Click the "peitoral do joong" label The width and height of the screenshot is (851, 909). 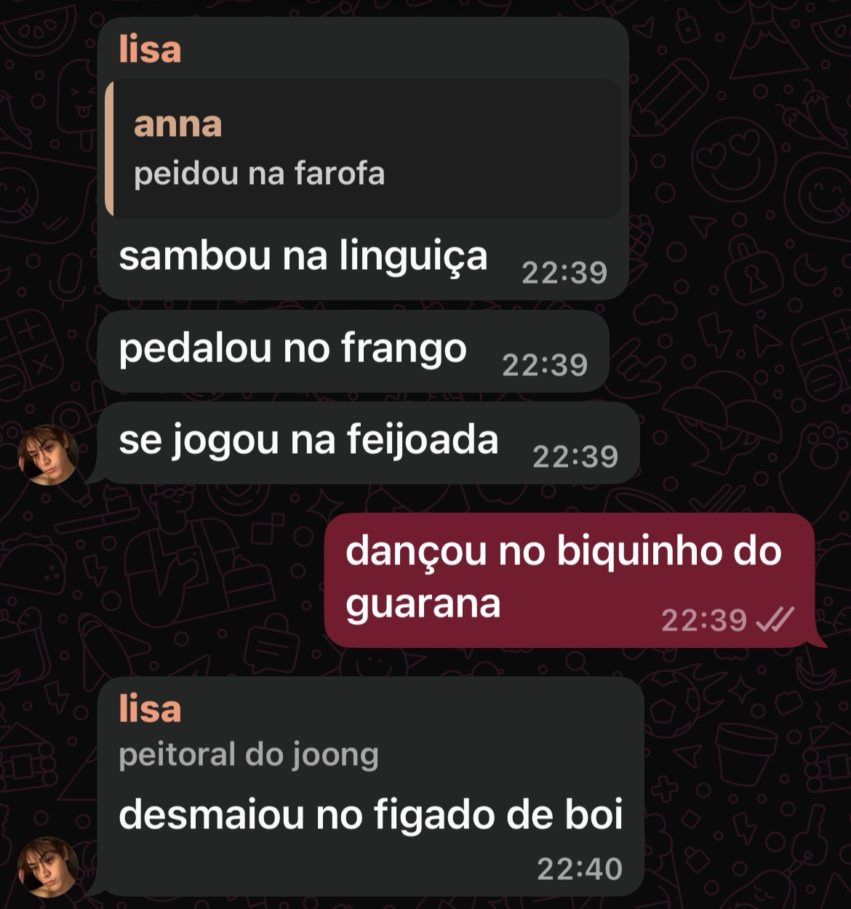click(x=249, y=754)
